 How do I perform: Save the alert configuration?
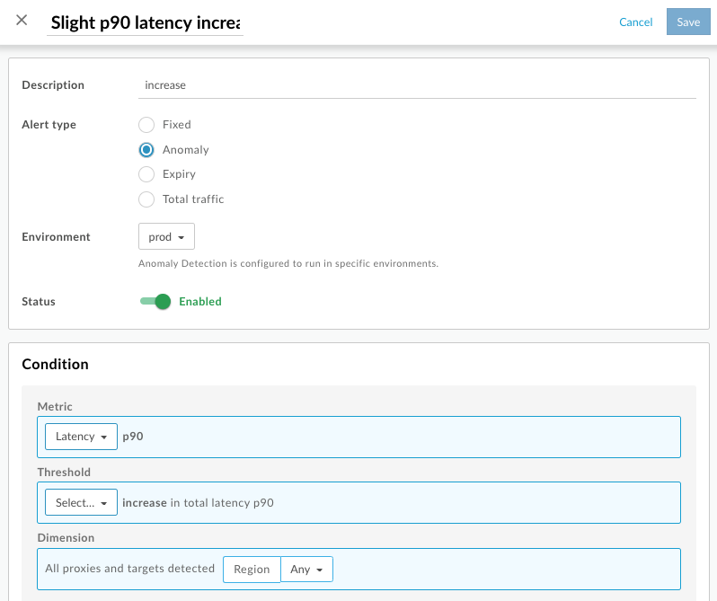[688, 22]
